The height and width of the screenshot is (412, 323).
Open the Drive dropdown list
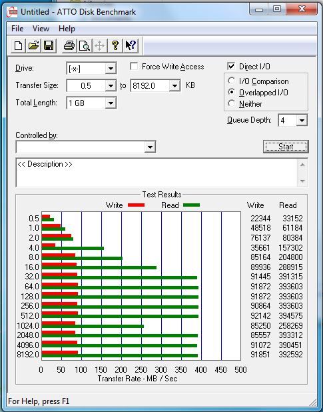tap(111, 69)
